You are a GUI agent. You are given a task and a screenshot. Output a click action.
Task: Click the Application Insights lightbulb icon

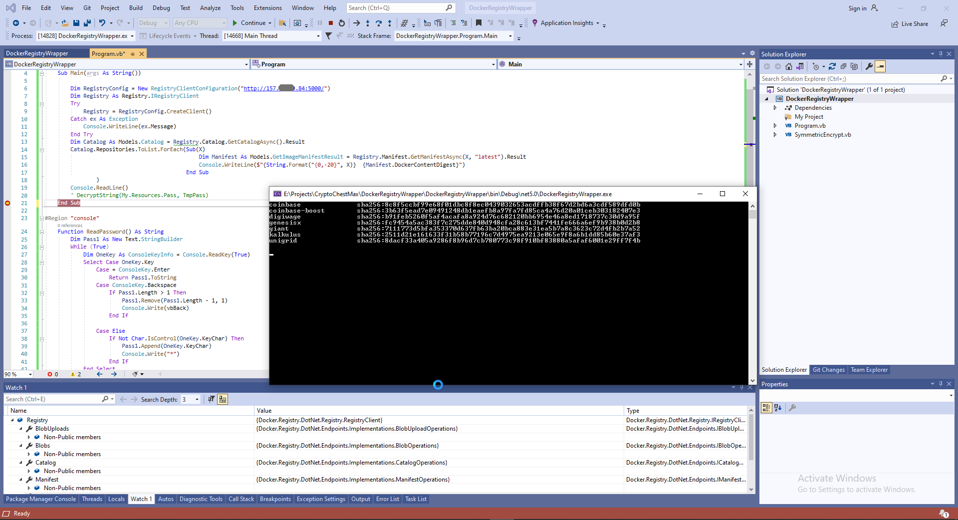[x=535, y=23]
